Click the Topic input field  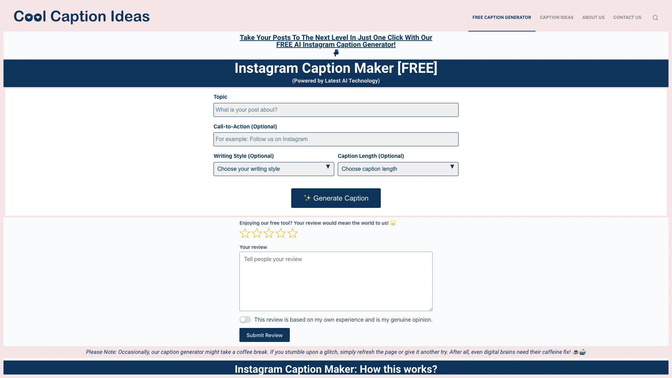tap(336, 110)
